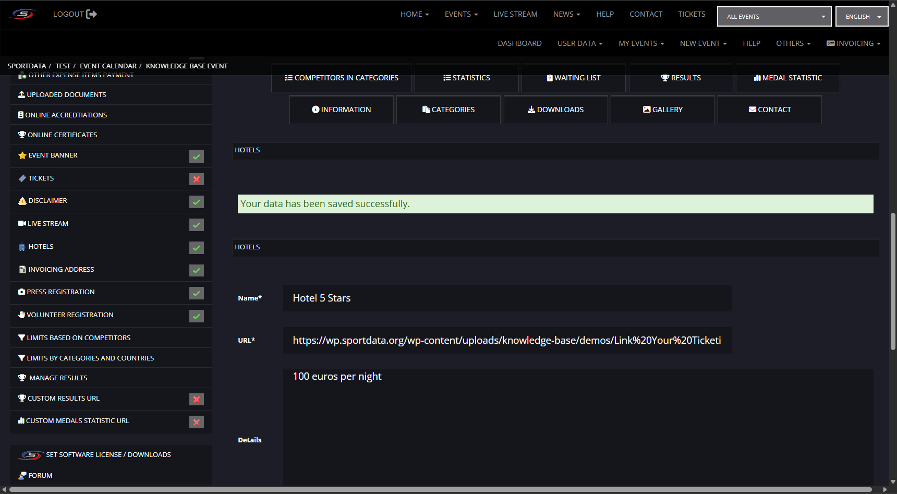Toggle the red X for Custom Results URL
The width and height of the screenshot is (897, 494).
[x=197, y=400]
